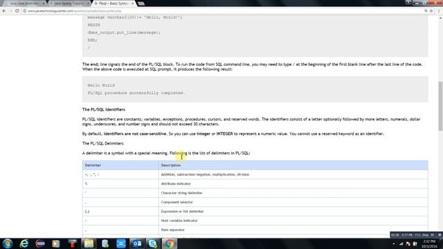Open Eclipse from the taskbar
443x249 pixels.
coord(40,243)
